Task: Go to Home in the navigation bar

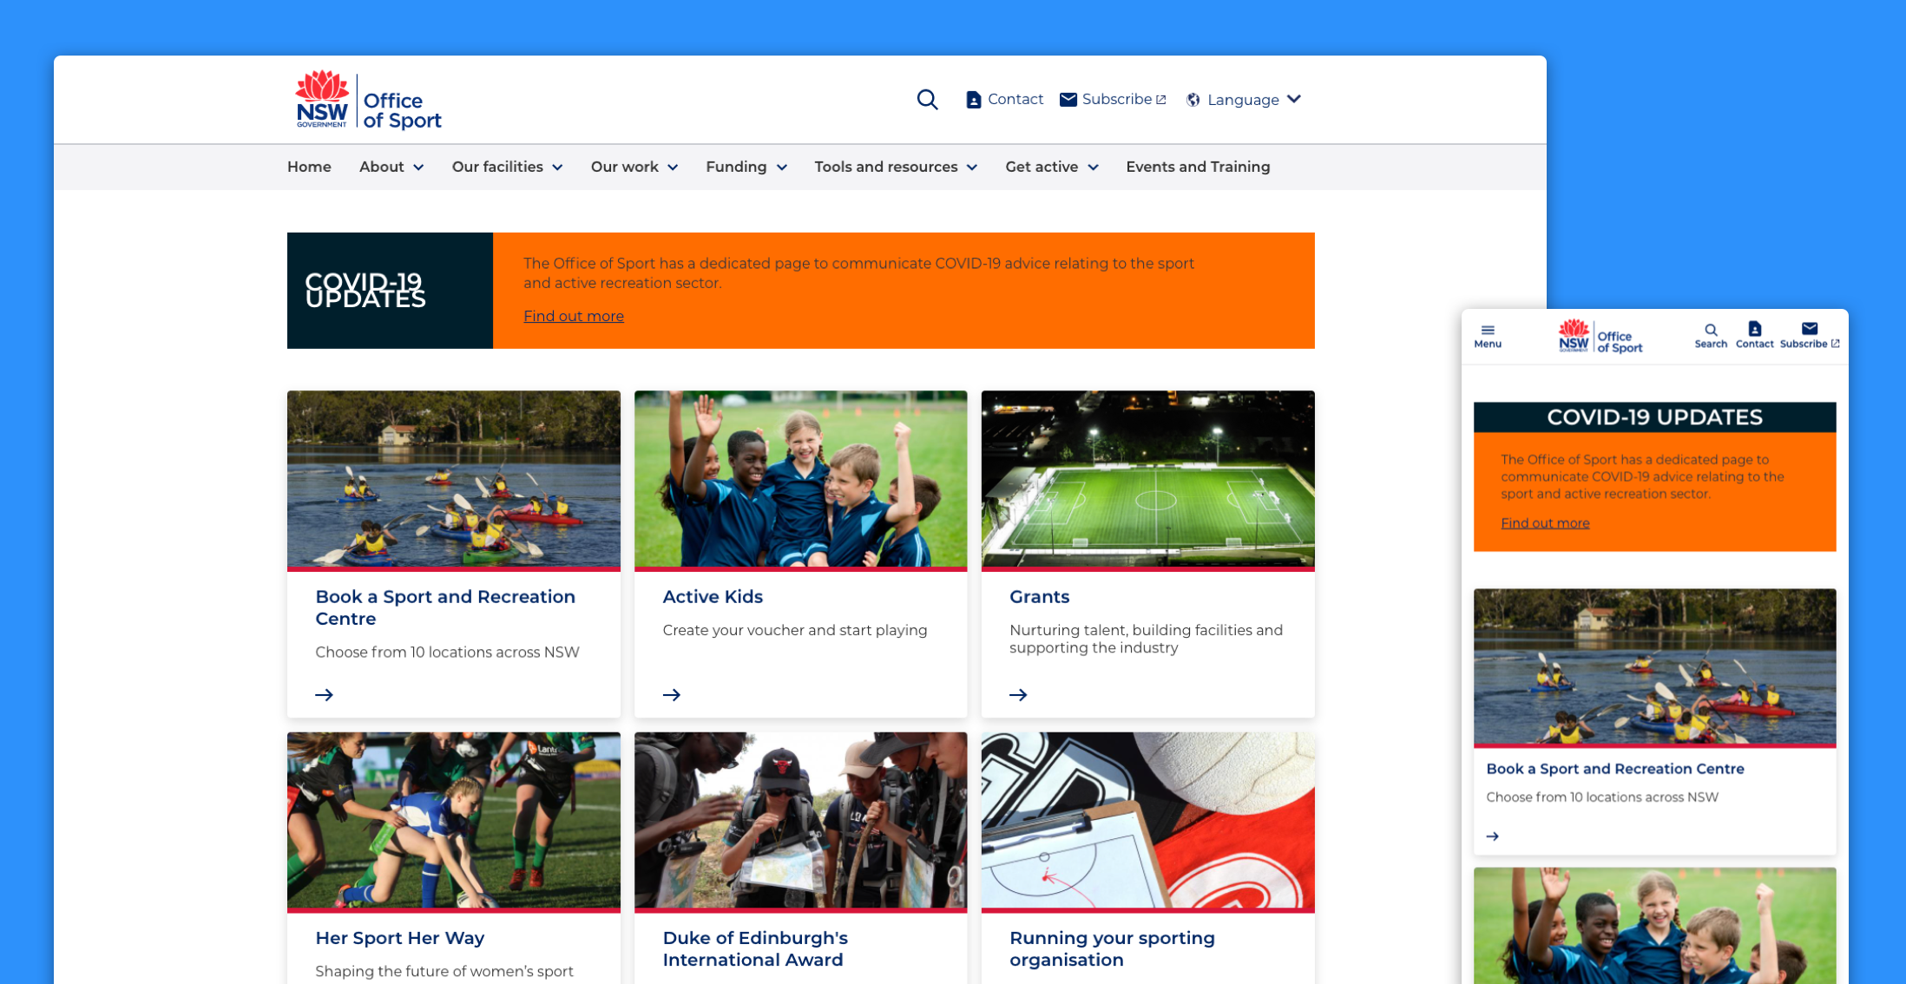Action: click(309, 167)
